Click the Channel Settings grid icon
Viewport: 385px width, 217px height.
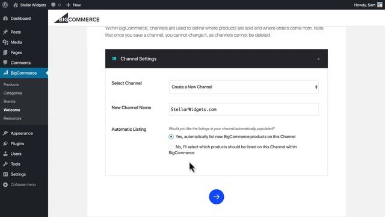(x=114, y=58)
